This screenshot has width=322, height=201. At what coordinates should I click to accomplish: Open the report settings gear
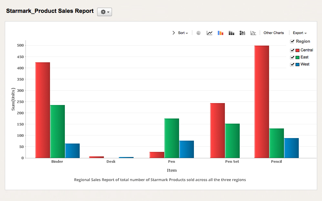click(103, 12)
